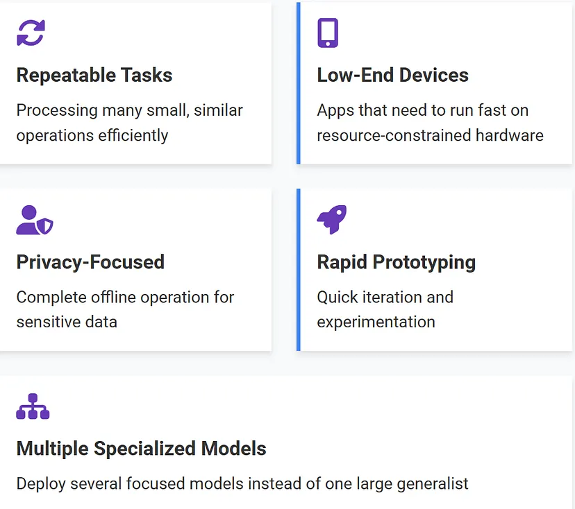The height and width of the screenshot is (509, 575).
Task: Click the sync arrows Repeatable Tasks icon
Action: pyautogui.click(x=31, y=33)
